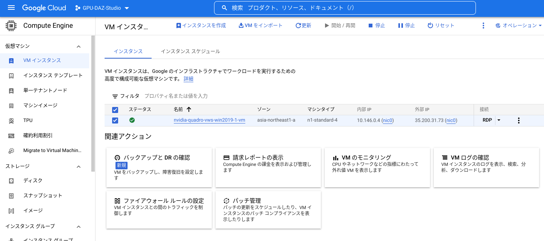Screen dimensions: 544x241
Task: Open the 詳細 link
Action: tap(188, 79)
